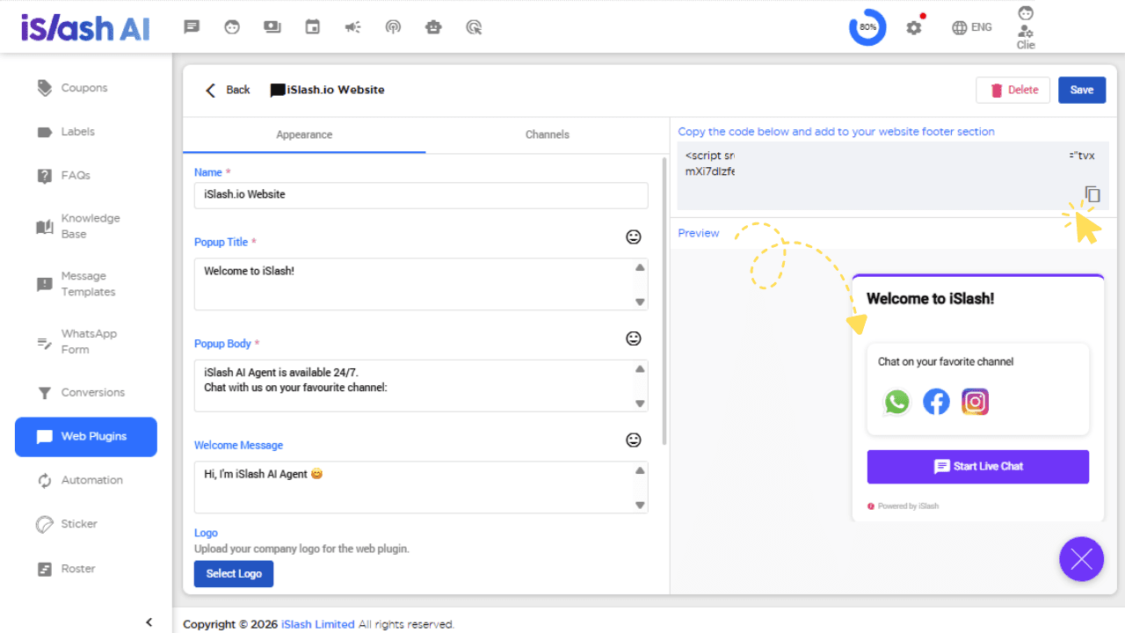Click into the Popup Title text area

point(421,284)
